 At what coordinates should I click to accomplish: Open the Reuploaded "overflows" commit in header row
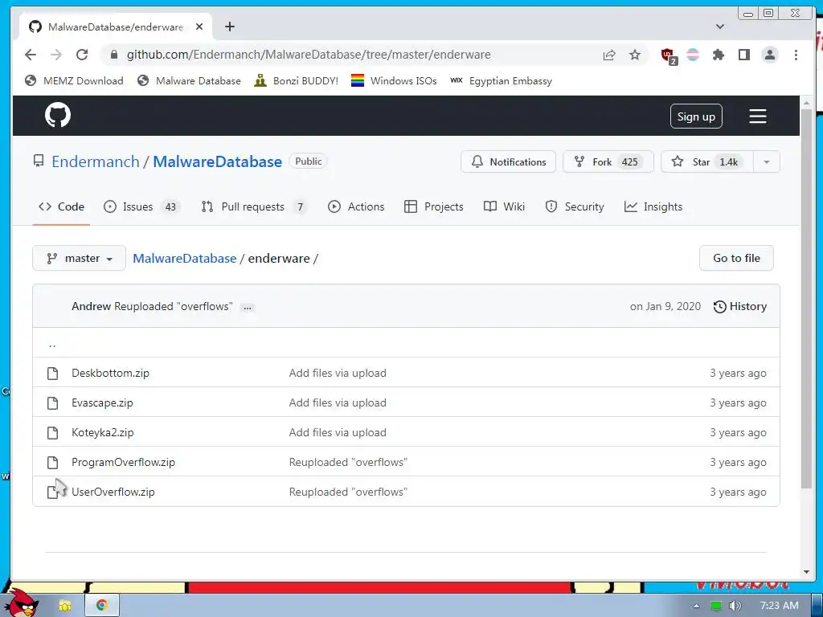click(174, 306)
